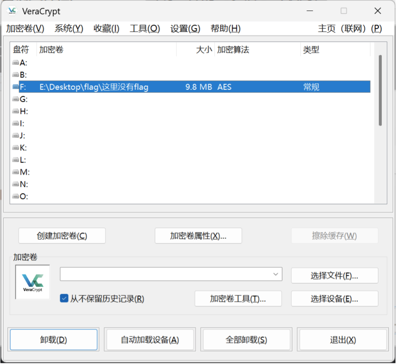The image size is (396, 364).
Task: Select the K: drive letter text
Action: [23, 148]
